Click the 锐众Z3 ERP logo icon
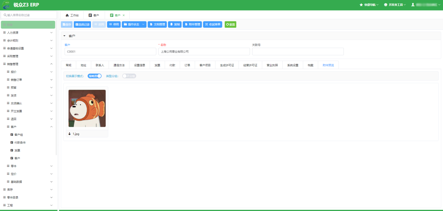443x211 pixels. pyautogui.click(x=6, y=5)
